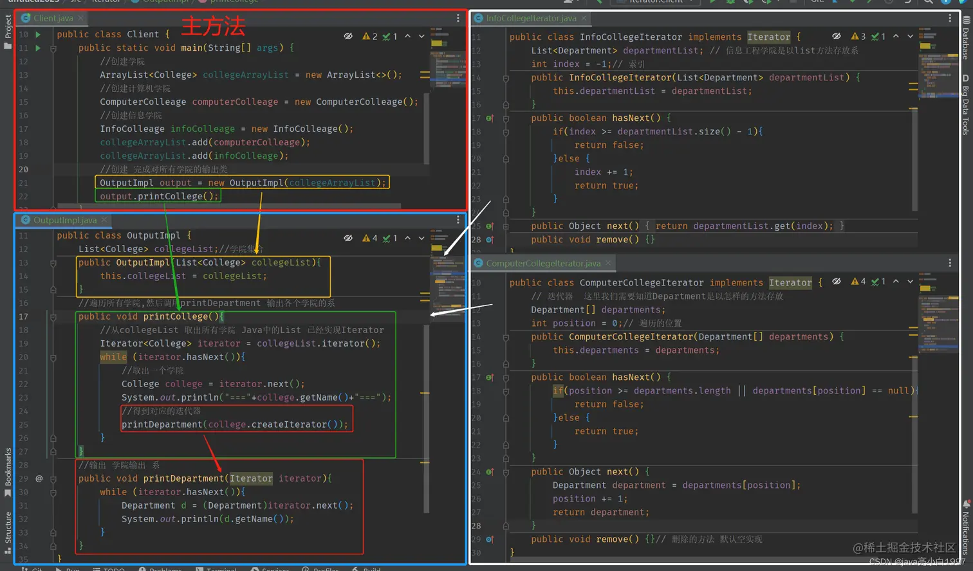
Task: Toggle reader mode eye in InfoCollegeIterator.java
Action: tap(836, 36)
